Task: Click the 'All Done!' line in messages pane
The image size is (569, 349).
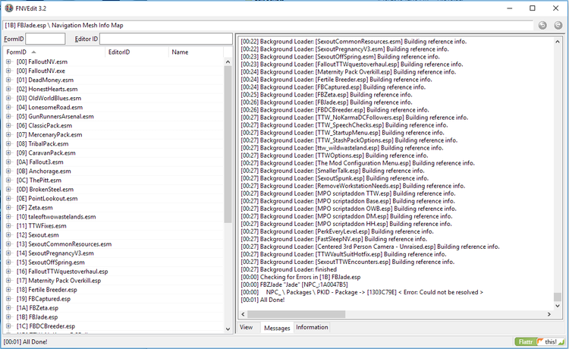Action: tap(262, 300)
